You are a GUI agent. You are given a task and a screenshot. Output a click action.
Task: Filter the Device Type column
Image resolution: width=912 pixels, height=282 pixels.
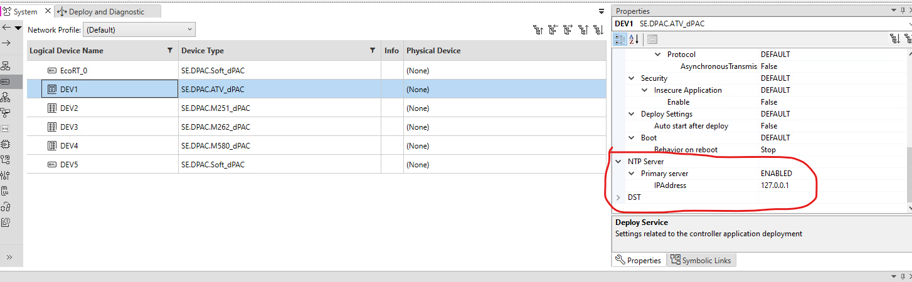coord(373,51)
